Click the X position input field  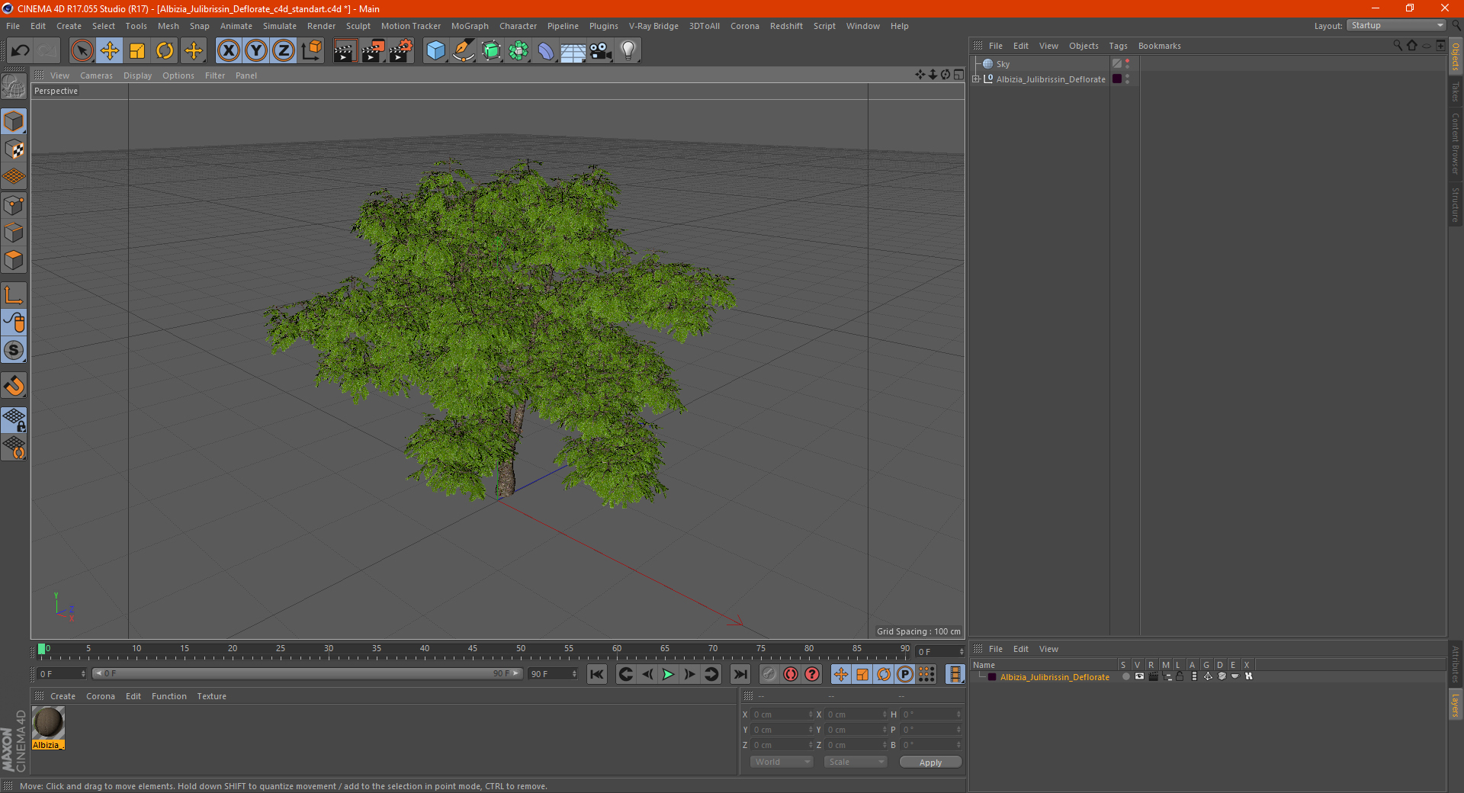(x=783, y=714)
